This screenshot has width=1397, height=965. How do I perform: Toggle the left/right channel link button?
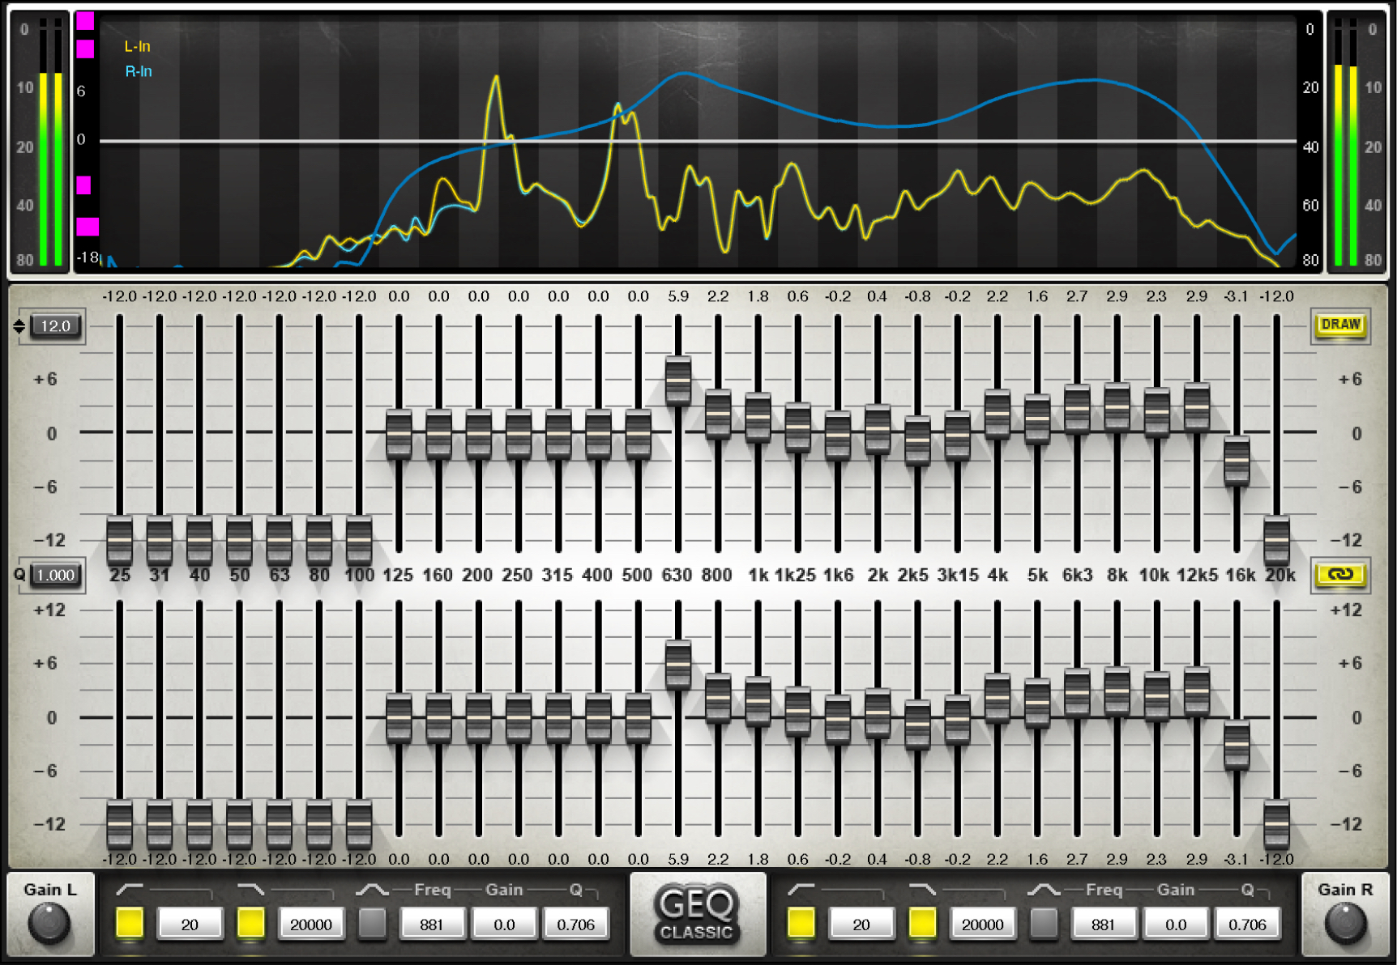pyautogui.click(x=1340, y=574)
